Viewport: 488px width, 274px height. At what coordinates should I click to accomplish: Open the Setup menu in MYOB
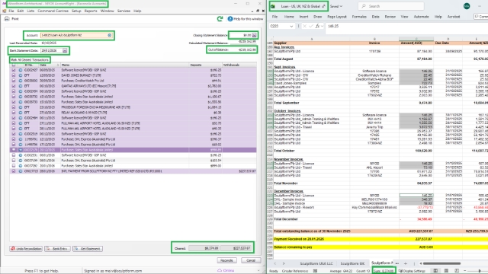(76, 11)
